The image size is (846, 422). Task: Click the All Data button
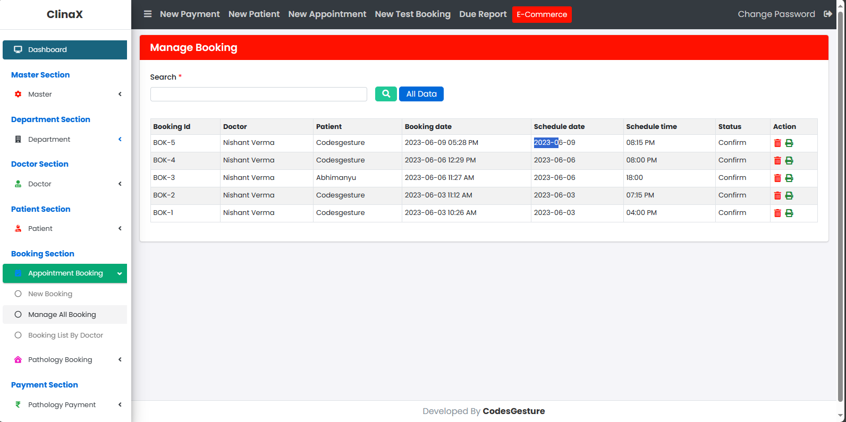click(x=421, y=94)
